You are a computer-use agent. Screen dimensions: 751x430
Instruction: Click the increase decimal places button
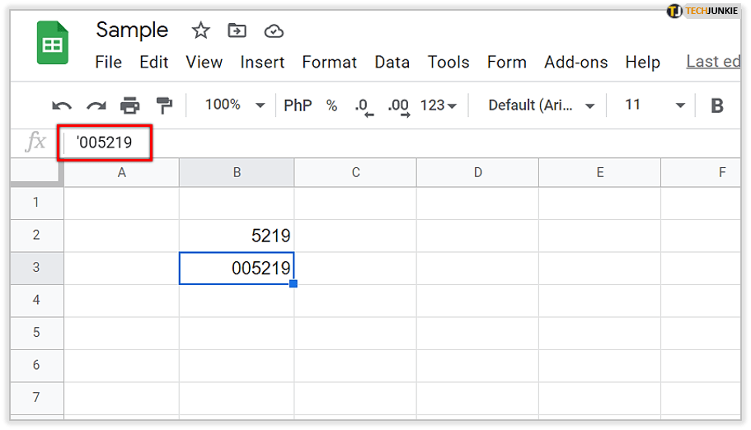(x=398, y=105)
